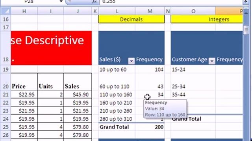Select the 35-44 age group cell
This screenshot has width=252, height=141.
[x=193, y=94]
